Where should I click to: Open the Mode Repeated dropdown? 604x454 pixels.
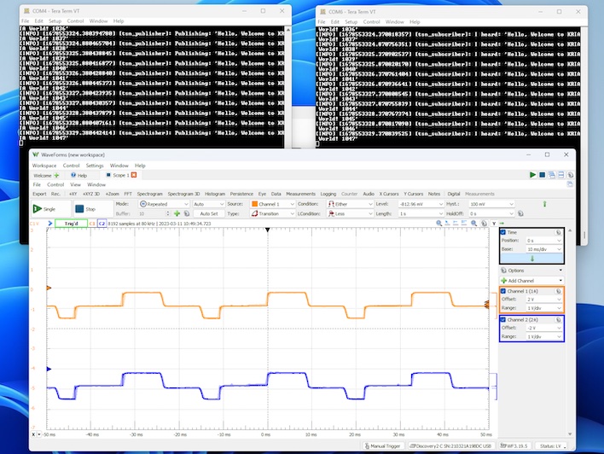pos(164,204)
